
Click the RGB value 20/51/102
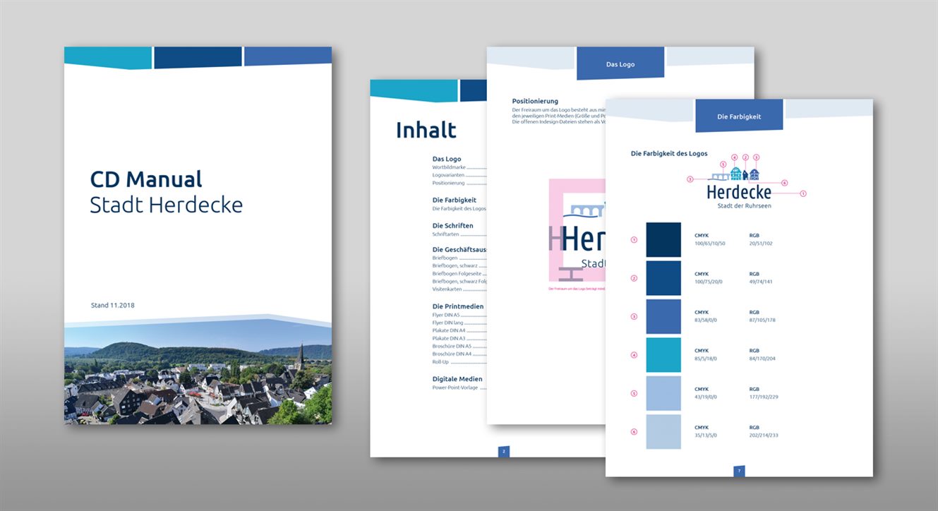pos(761,244)
